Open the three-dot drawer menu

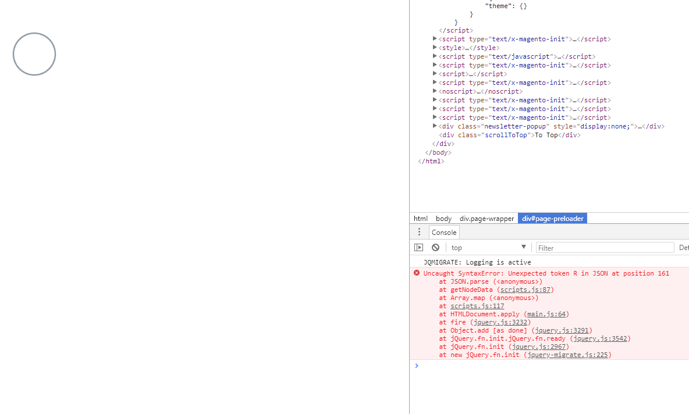[x=418, y=231]
